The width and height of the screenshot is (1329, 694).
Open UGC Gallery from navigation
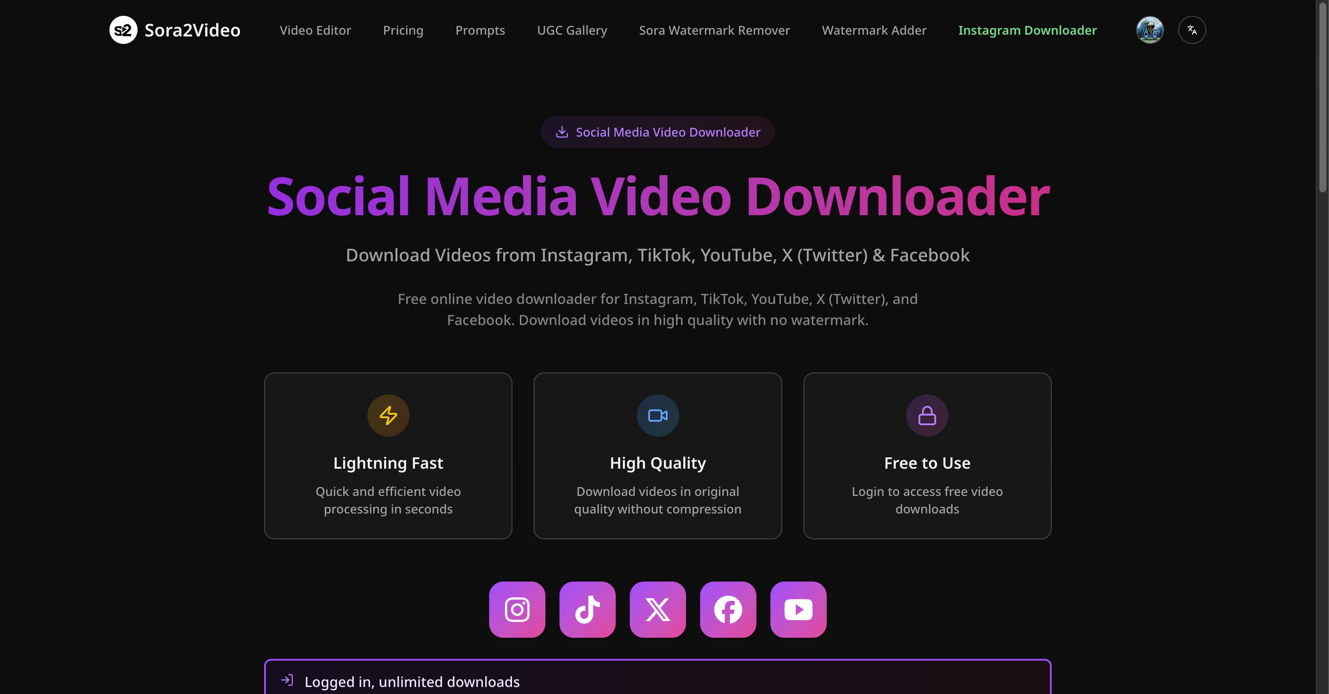(x=572, y=30)
